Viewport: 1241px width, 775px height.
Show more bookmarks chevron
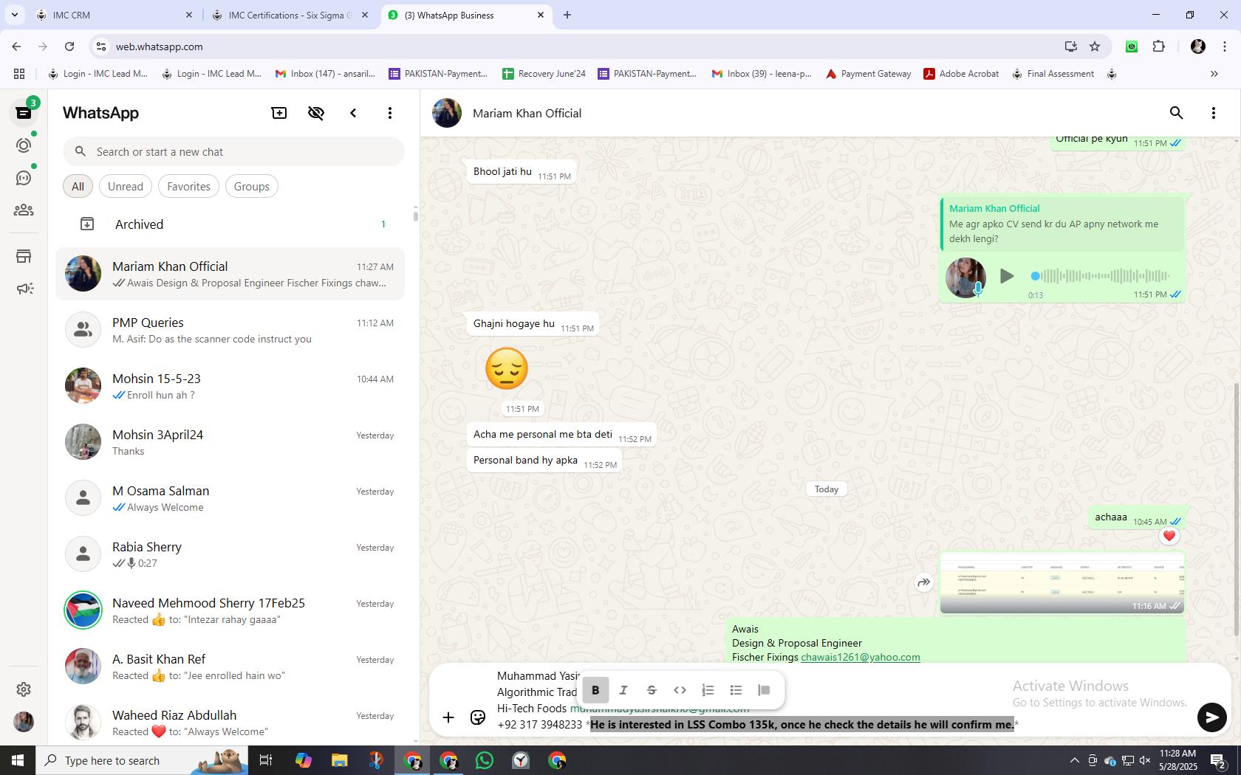coord(1214,74)
